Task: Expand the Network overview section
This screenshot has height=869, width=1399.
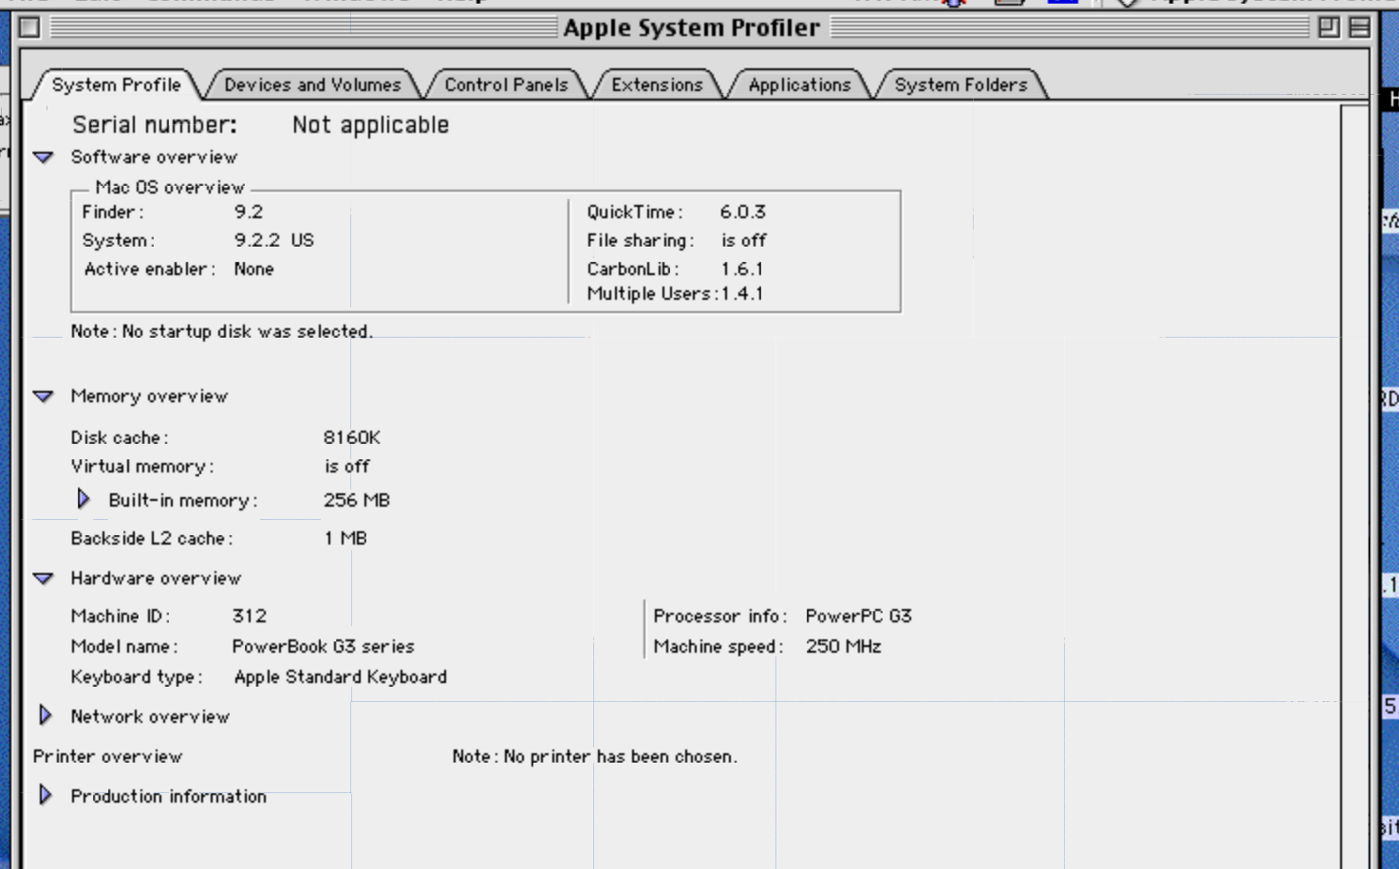Action: click(45, 715)
